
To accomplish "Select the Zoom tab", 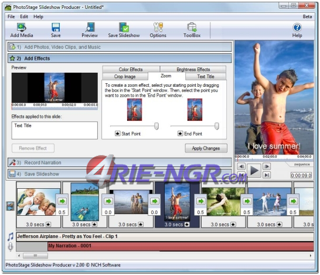I will click(166, 76).
